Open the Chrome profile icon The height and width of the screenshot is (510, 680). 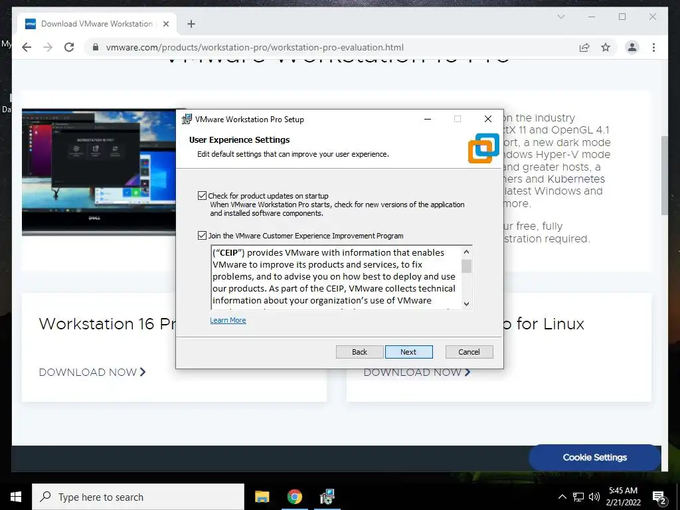point(632,47)
